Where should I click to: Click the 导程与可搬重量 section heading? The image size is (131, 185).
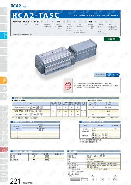(19, 101)
